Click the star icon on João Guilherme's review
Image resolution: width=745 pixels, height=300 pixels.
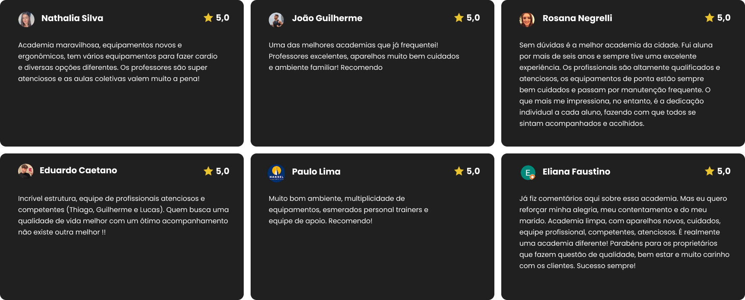(x=459, y=18)
